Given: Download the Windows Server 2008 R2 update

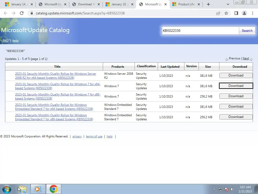Looking at the screenshot, I should [x=236, y=75].
